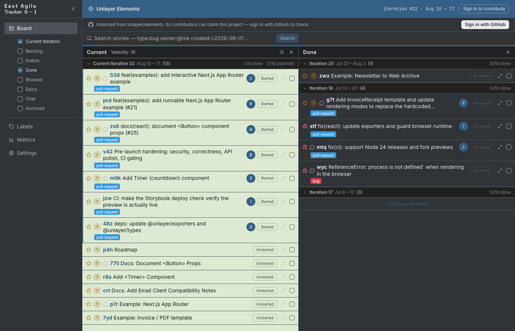Click bug icon on stf fix(react) story
Image resolution: width=515 pixels, height=331 pixels.
[x=305, y=126]
